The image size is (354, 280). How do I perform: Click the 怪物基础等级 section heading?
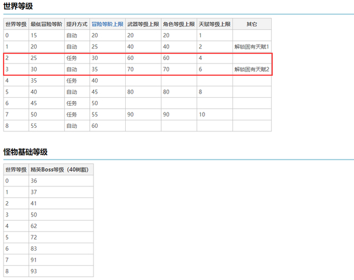(x=25, y=152)
